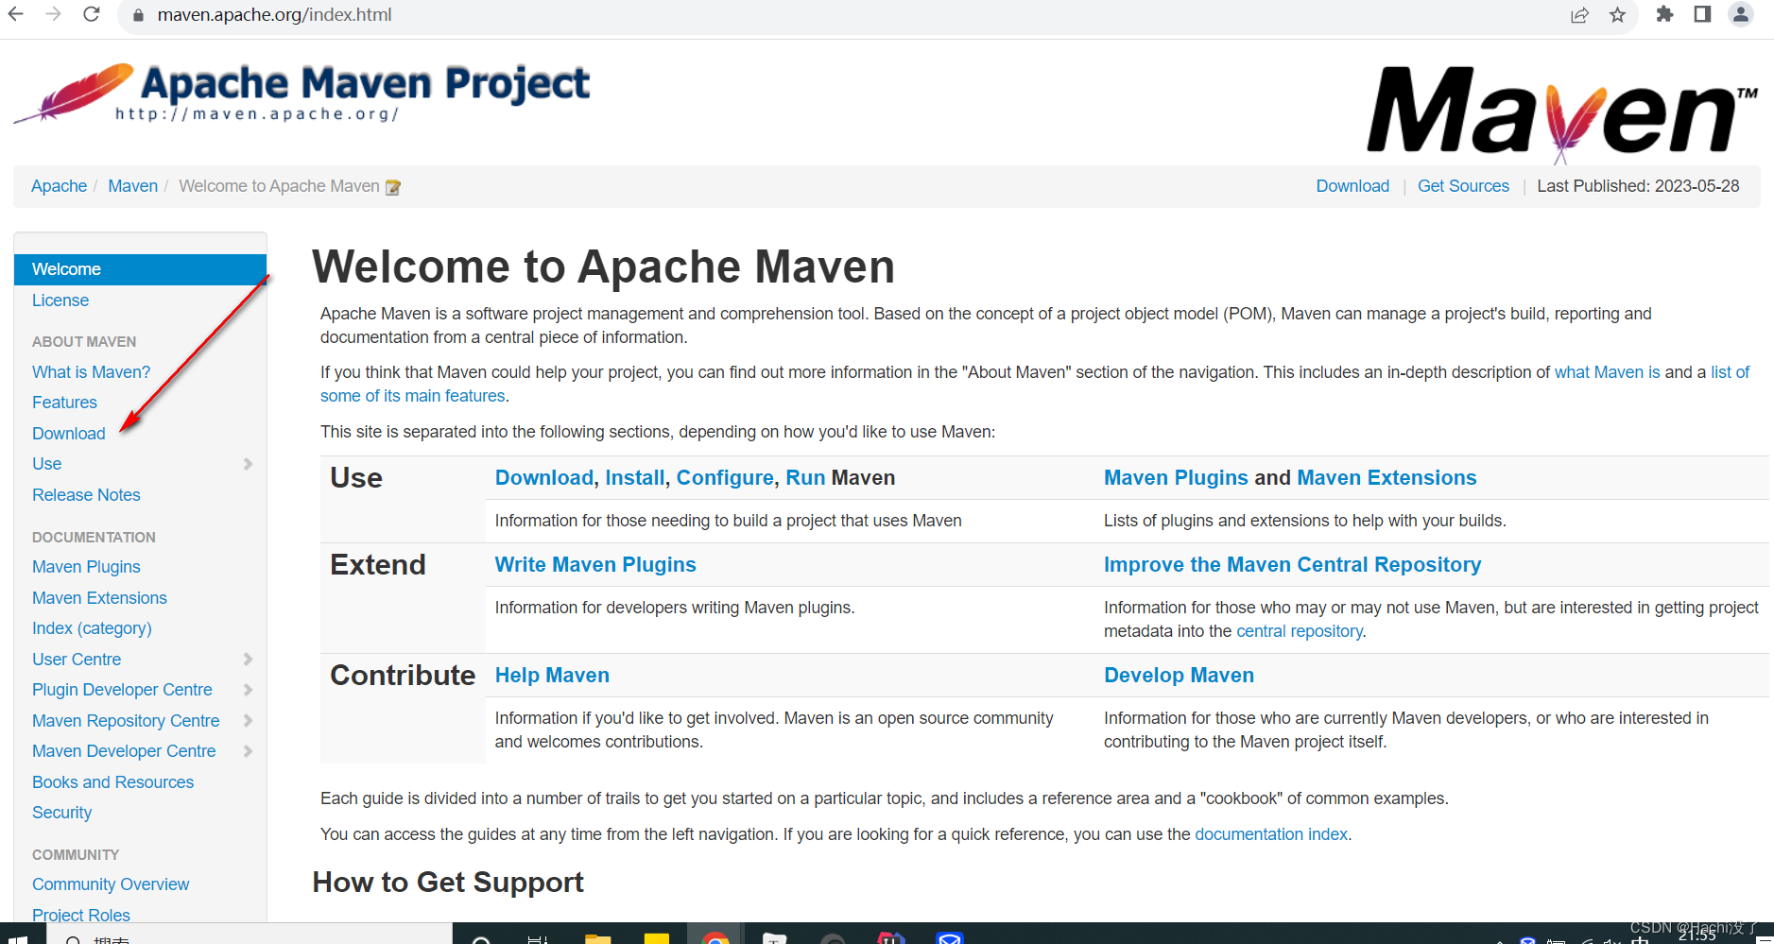1774x944 pixels.
Task: Click 'Last Published: 2023-05-28' text
Action: point(1638,186)
